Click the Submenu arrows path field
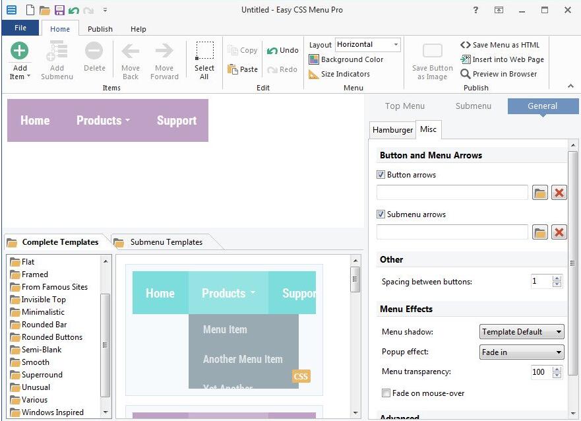Viewport: 581px width, 421px height. tap(452, 232)
